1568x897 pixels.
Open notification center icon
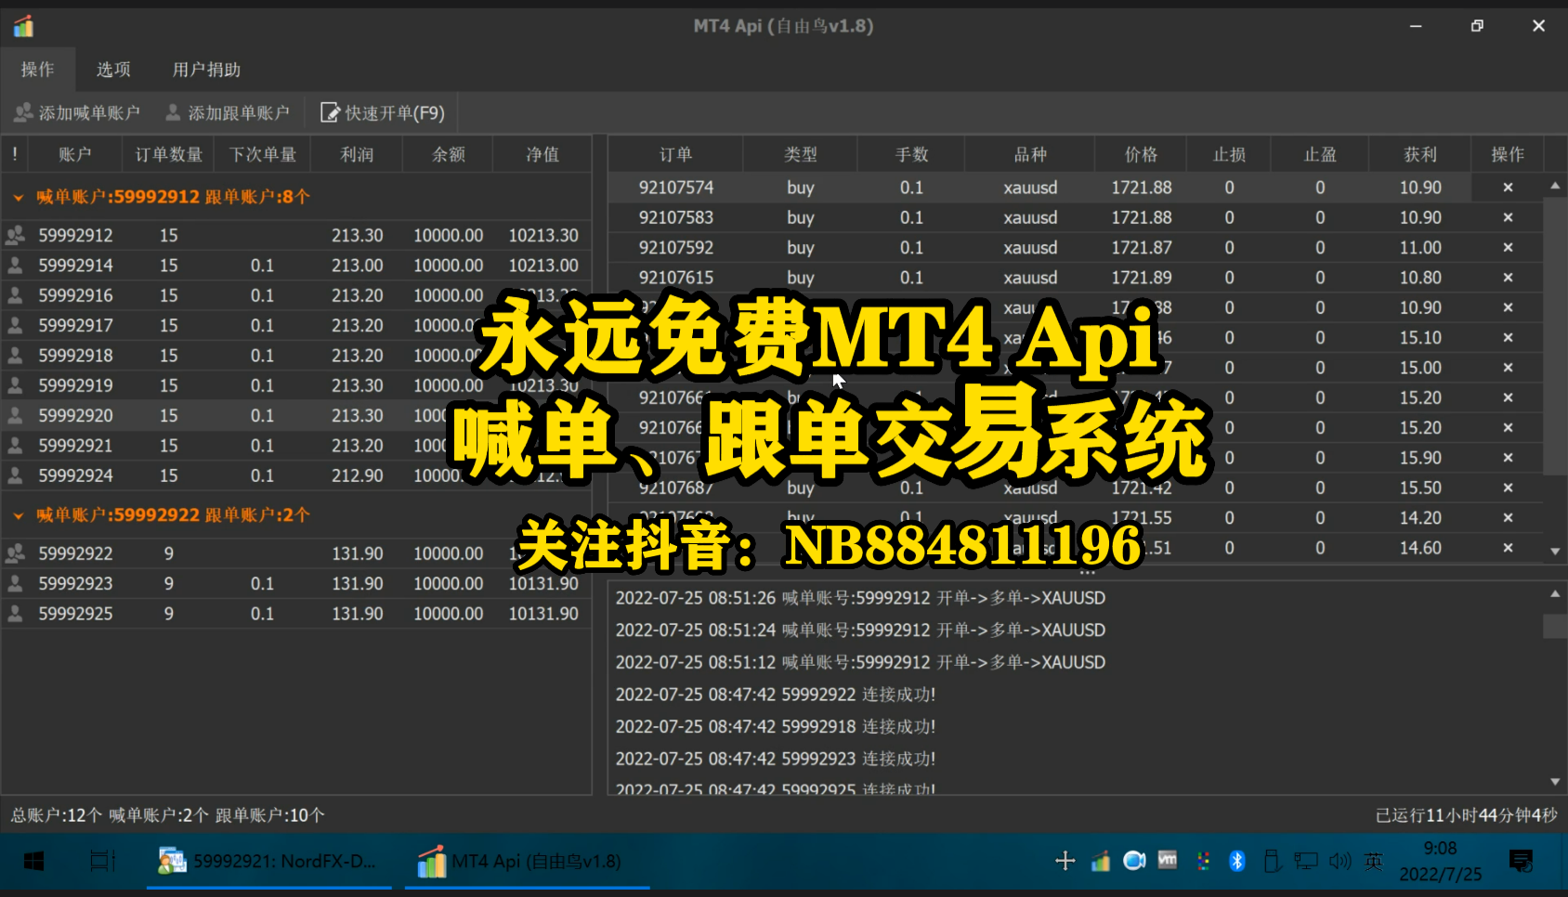pos(1521,862)
